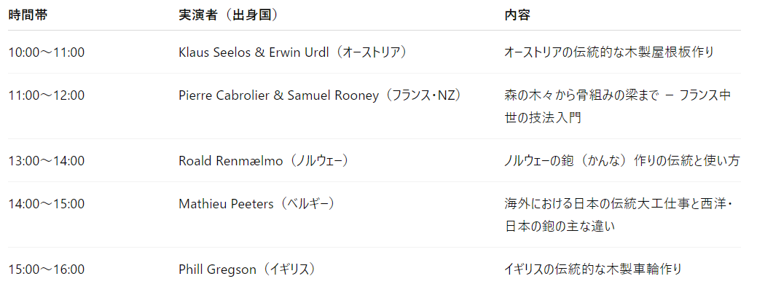Viewport: 757px width, 295px height.
Task: Select the 13:00～14:00 time slot
Action: [x=47, y=161]
